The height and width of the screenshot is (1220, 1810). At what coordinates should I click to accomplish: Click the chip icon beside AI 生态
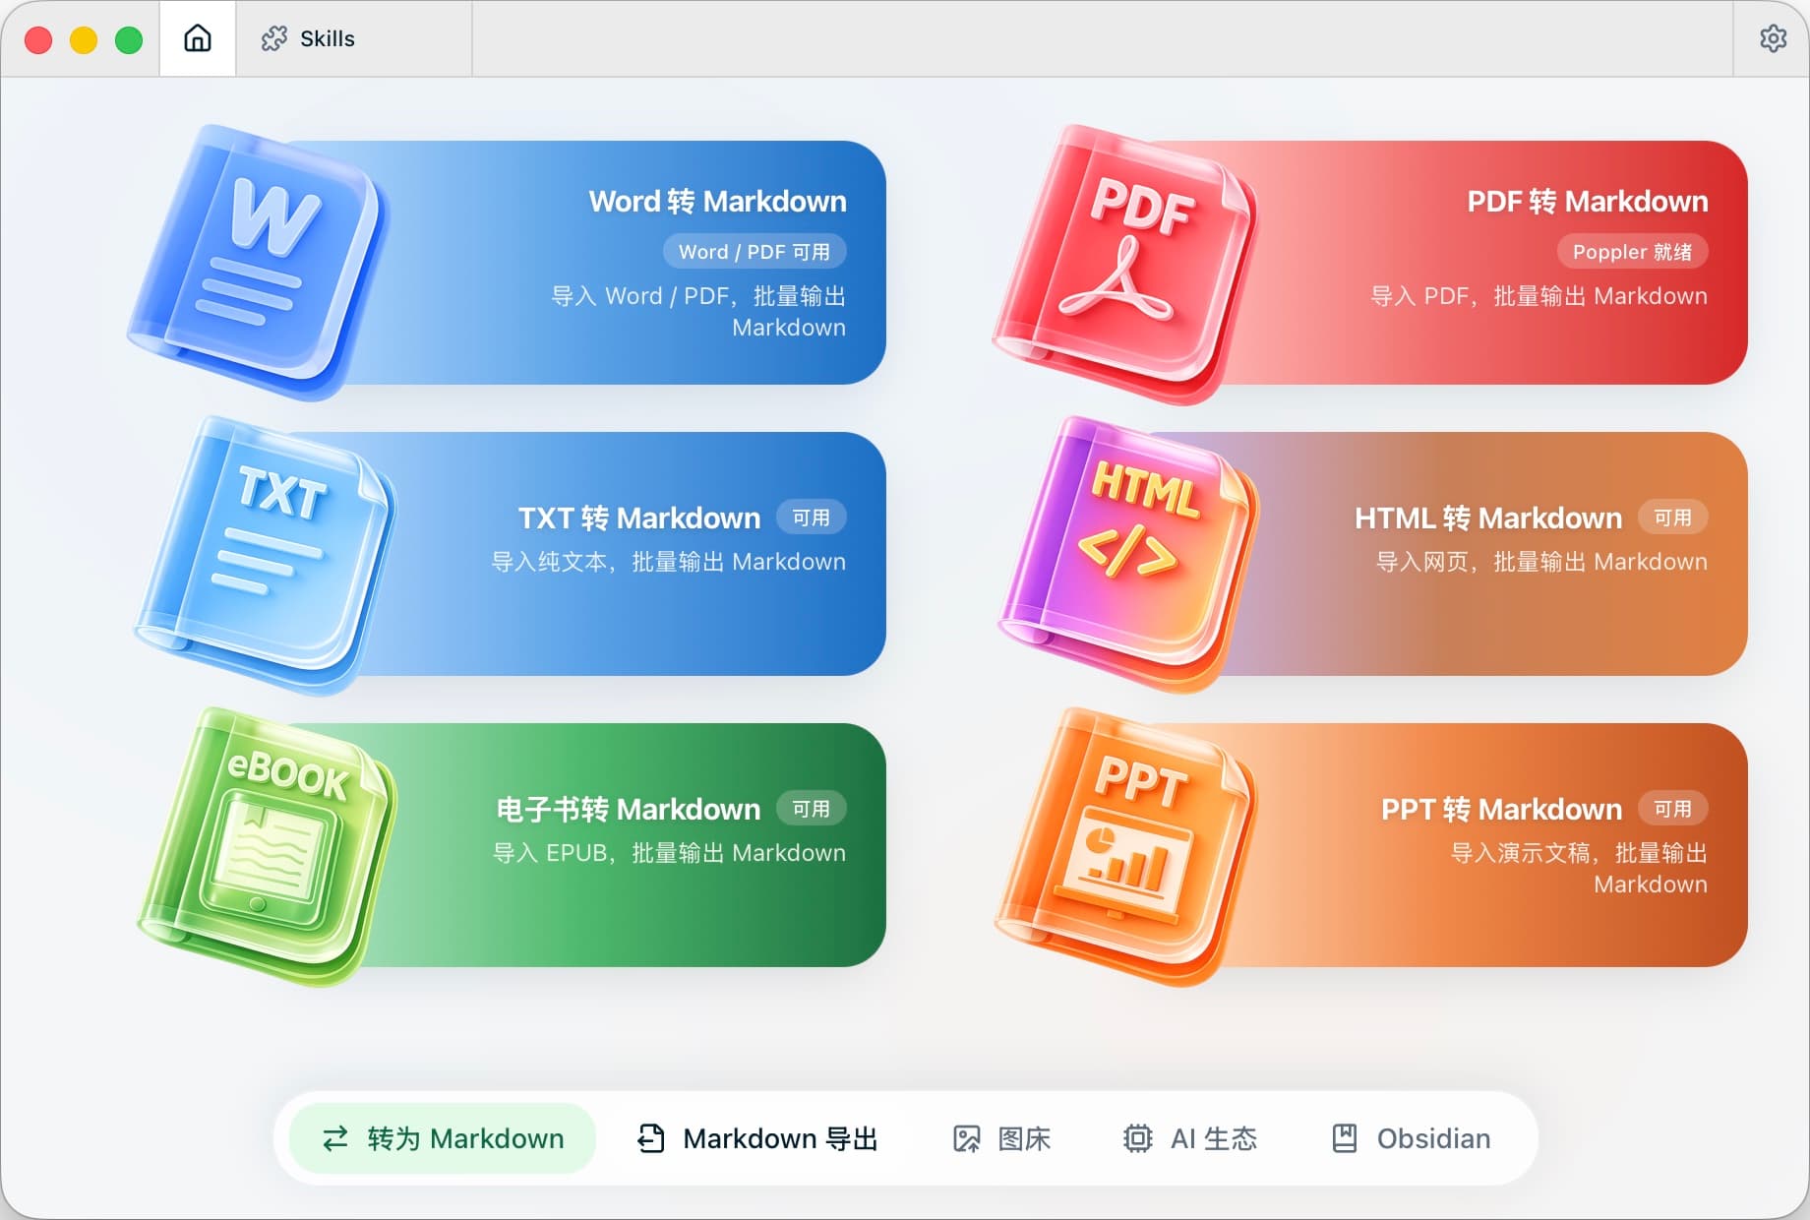point(1138,1138)
